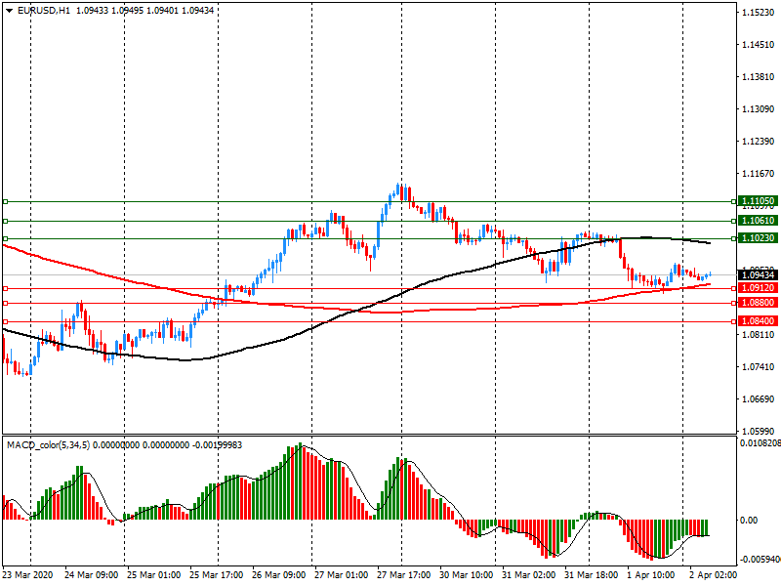Click left handle of middle red line
The height and width of the screenshot is (586, 781).
[x=5, y=304]
